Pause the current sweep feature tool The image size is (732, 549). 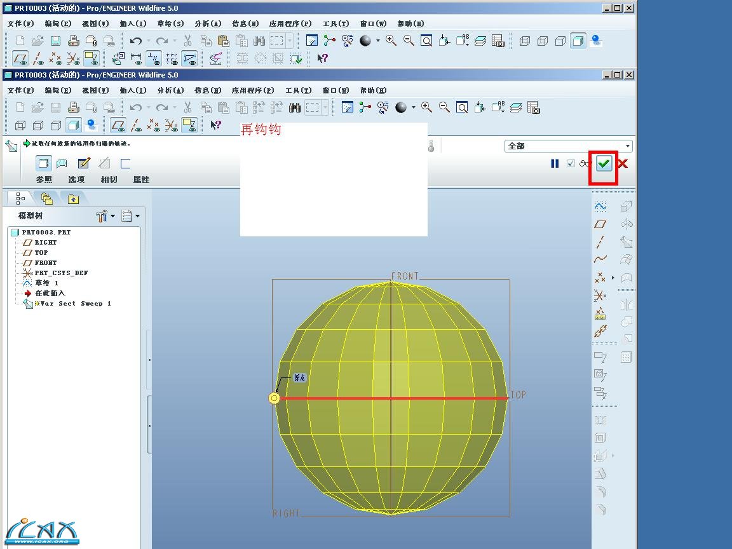point(555,164)
